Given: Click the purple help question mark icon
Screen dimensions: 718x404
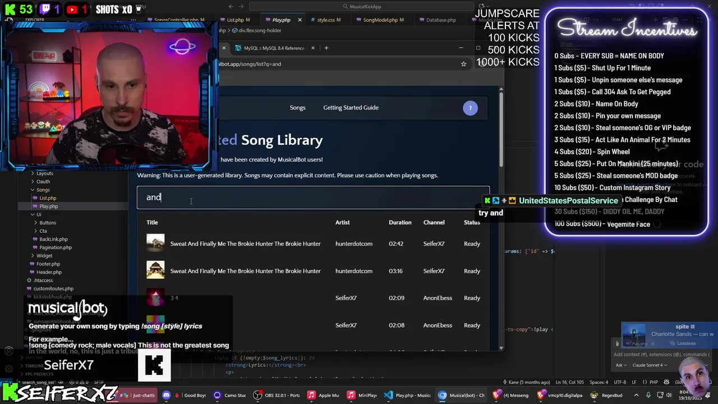Looking at the screenshot, I should point(470,108).
